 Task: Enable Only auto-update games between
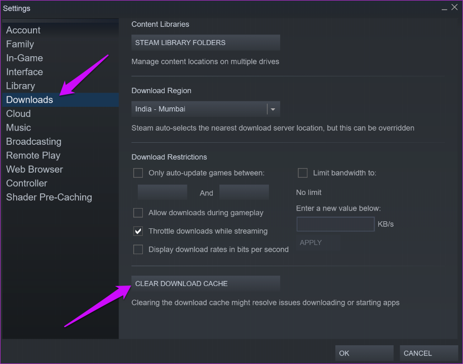138,173
